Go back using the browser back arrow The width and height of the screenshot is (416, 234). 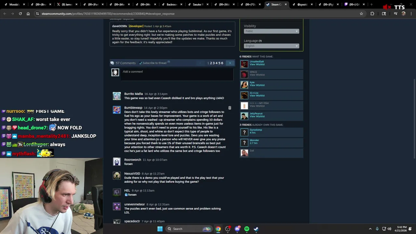[x=5, y=14]
